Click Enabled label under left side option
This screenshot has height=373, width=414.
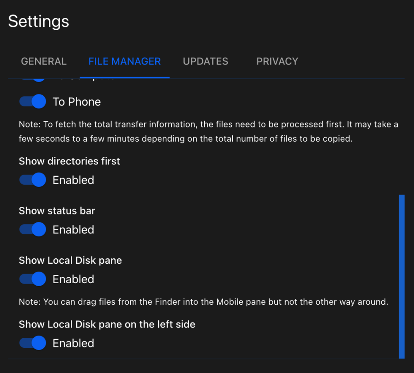tap(73, 343)
